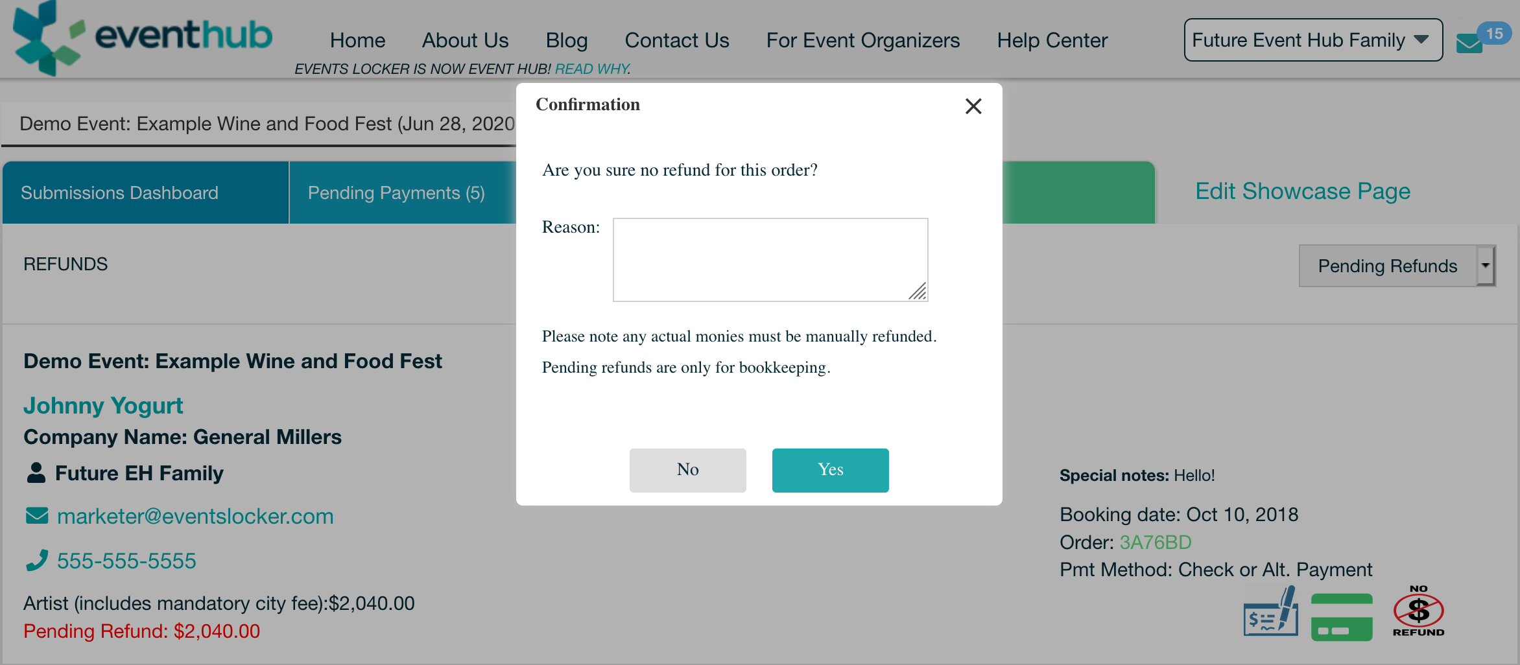Click the green credit card icon
Viewport: 1520px width, 665px height.
tap(1342, 617)
